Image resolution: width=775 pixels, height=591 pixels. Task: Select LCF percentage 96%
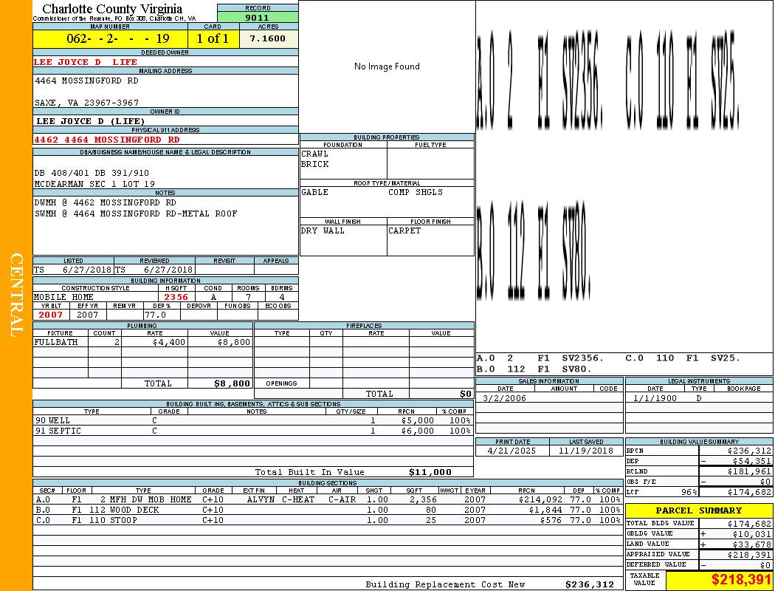coord(689,493)
